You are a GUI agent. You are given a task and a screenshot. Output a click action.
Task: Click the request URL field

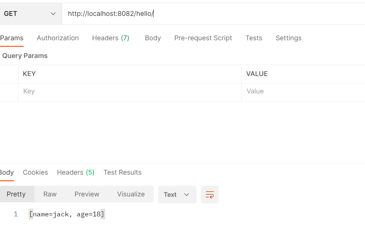[211, 14]
